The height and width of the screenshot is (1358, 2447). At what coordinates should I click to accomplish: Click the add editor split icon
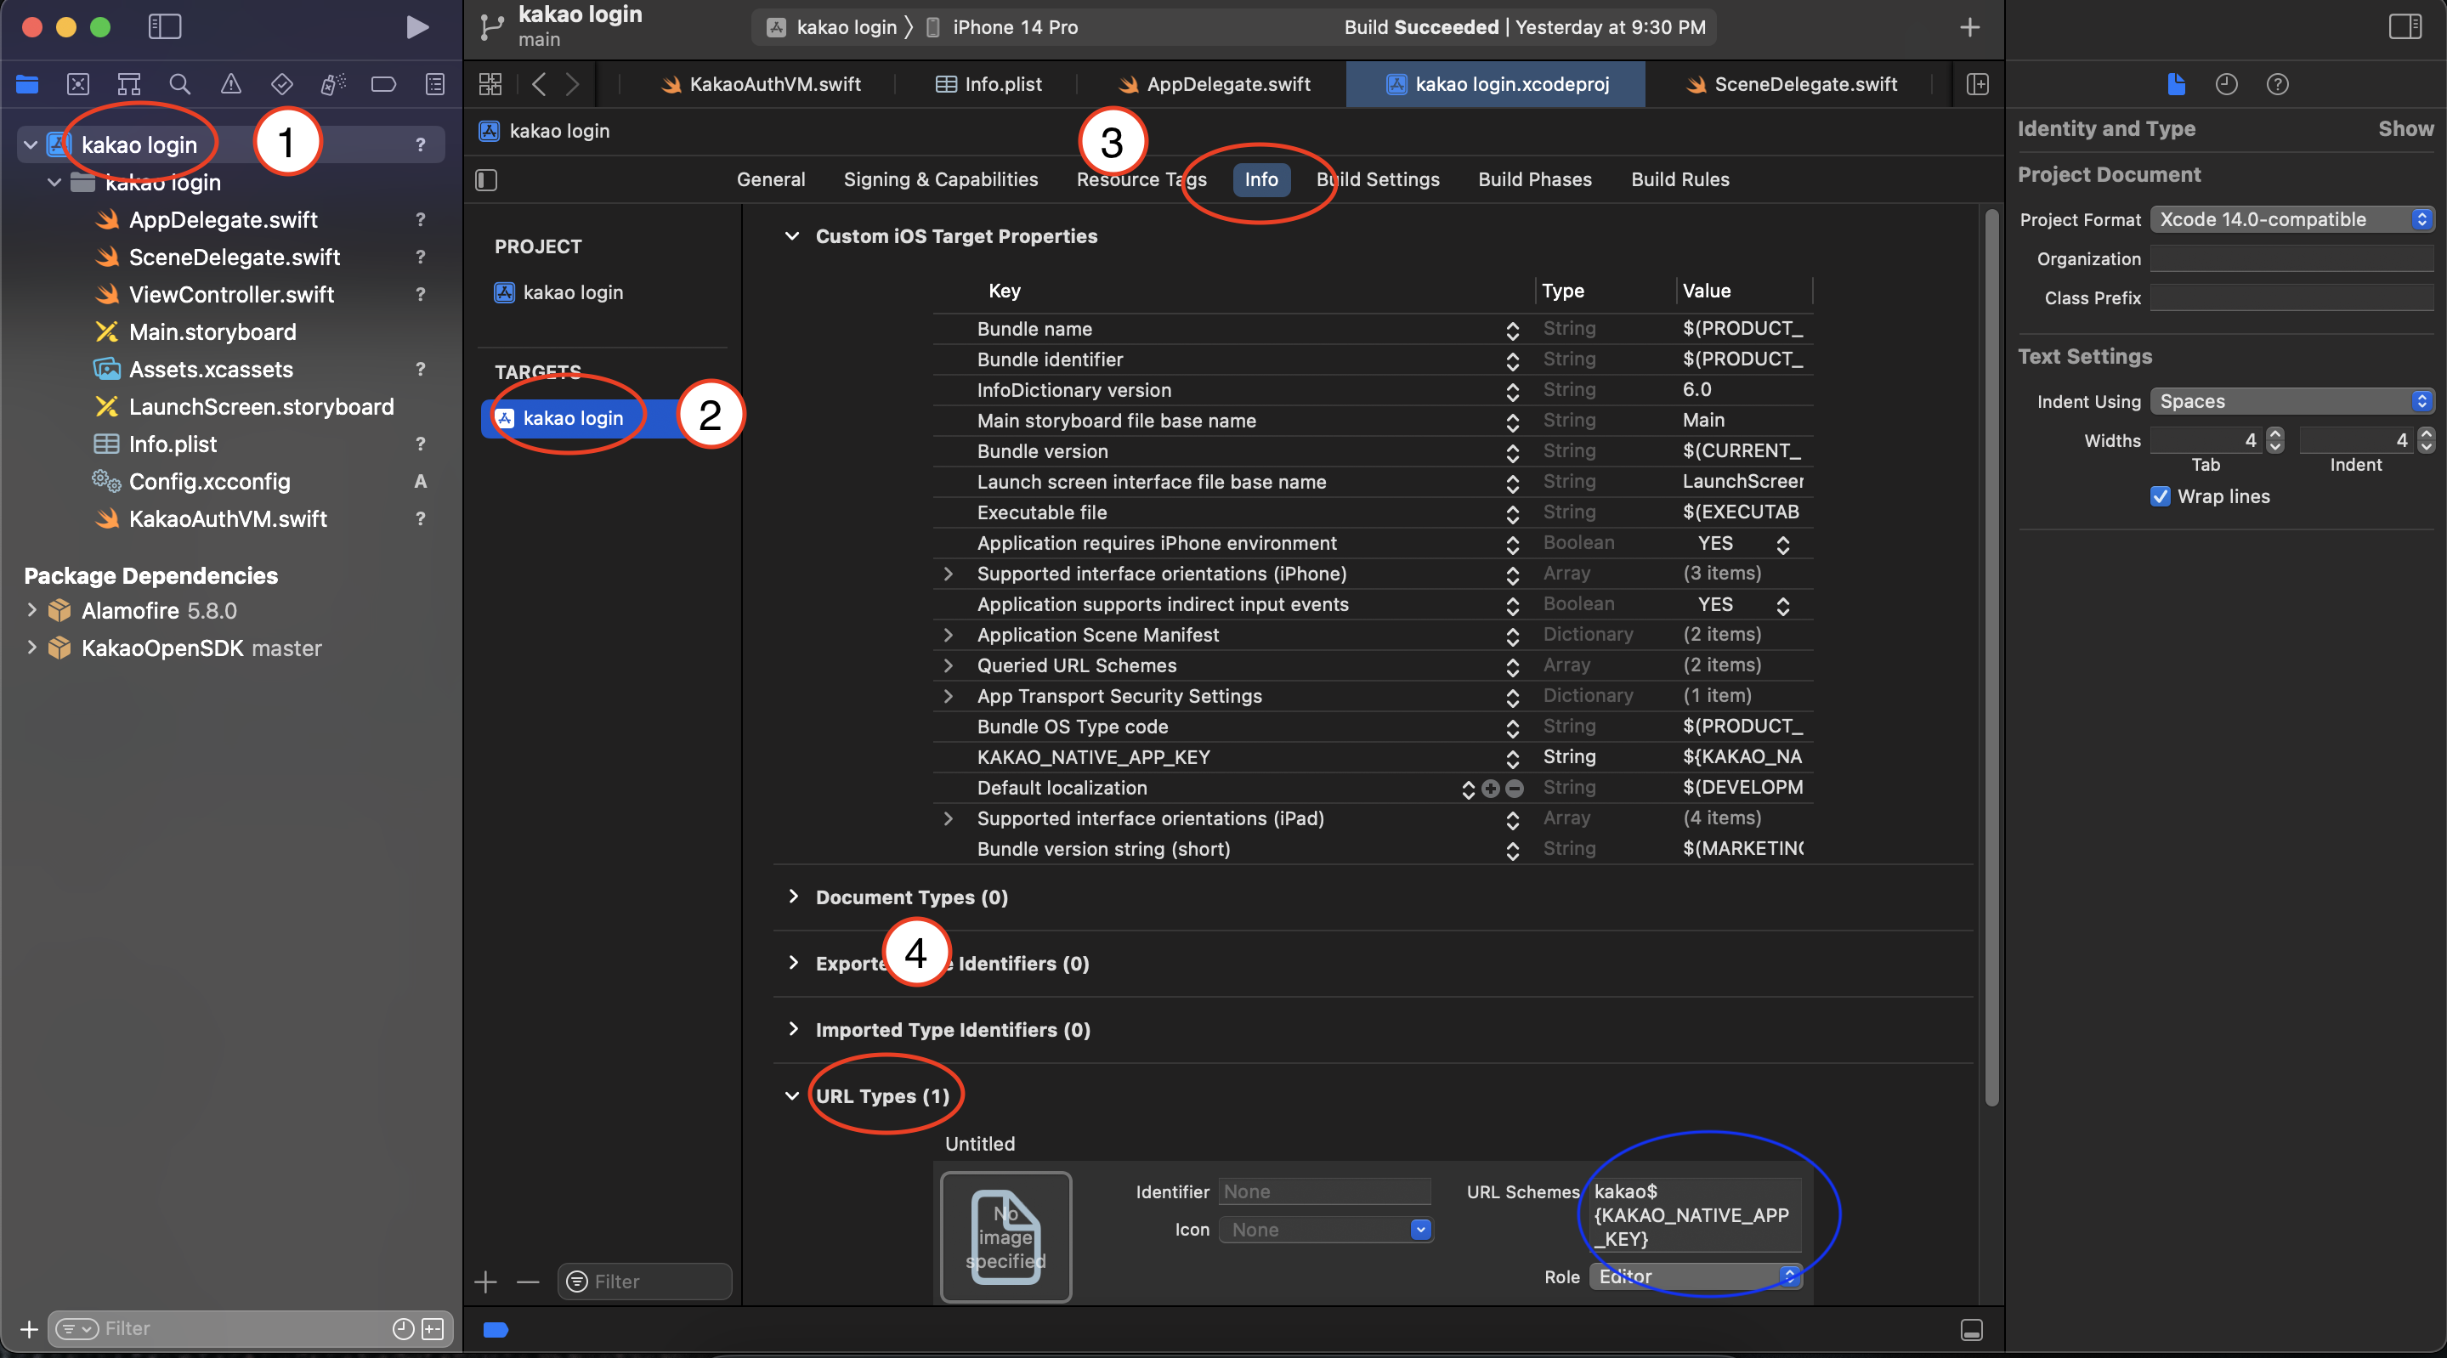tap(1977, 84)
